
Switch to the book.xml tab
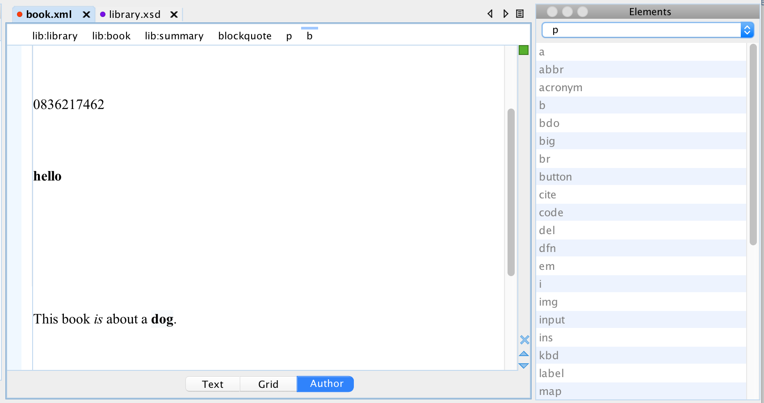pyautogui.click(x=49, y=14)
